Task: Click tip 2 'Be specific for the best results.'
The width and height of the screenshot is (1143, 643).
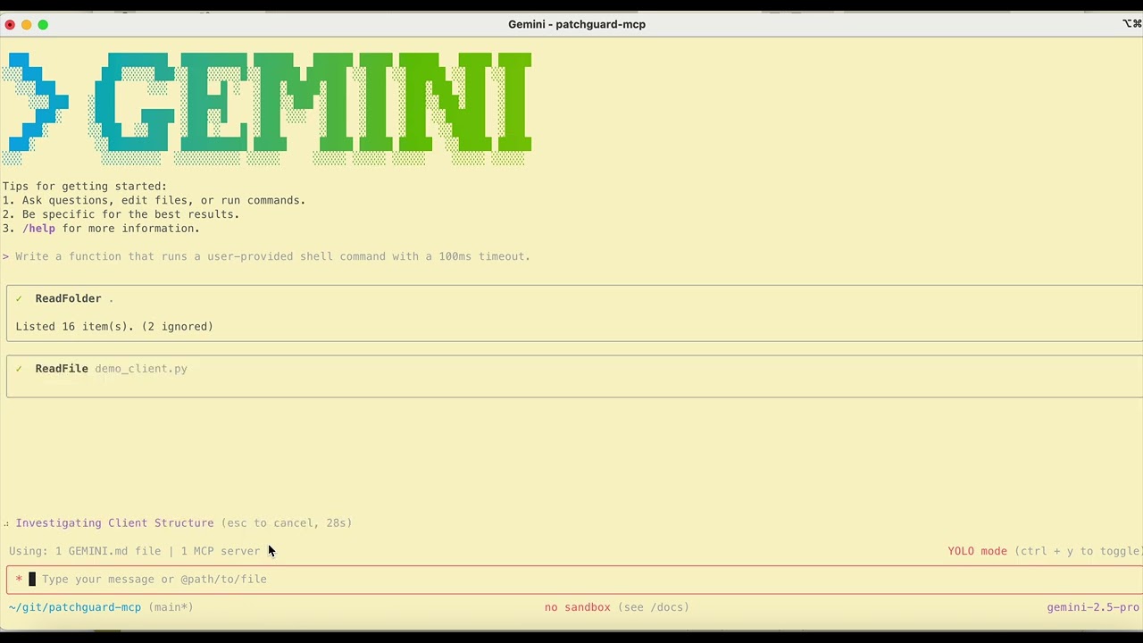Action: pos(131,214)
